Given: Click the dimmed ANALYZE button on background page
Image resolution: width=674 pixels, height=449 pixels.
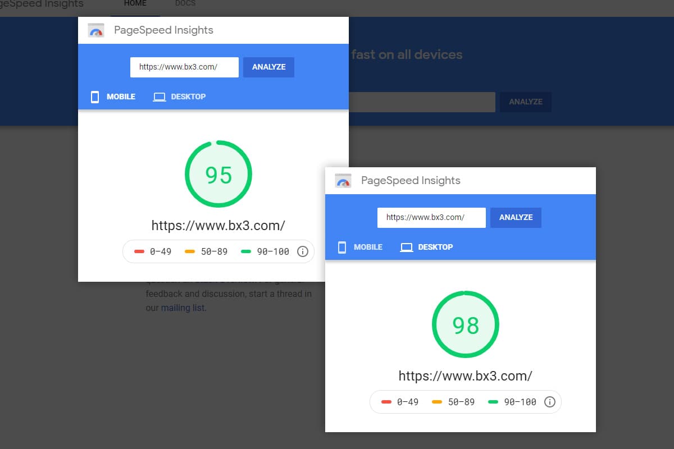Looking at the screenshot, I should point(526,102).
